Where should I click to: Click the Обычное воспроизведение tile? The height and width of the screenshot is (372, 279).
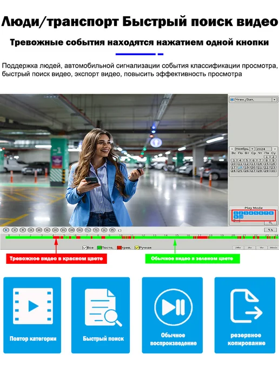[x=172, y=315]
